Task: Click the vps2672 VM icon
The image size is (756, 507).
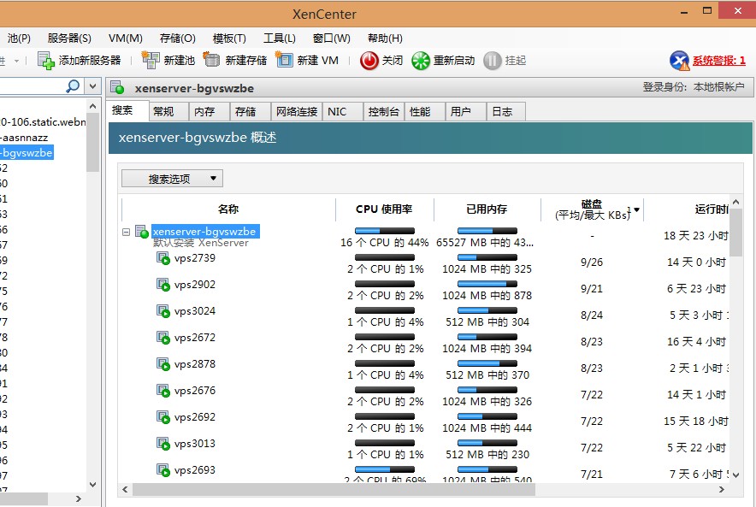Action: coord(163,338)
